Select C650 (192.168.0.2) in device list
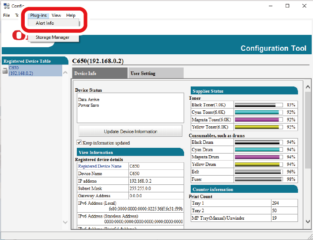Viewport: 313px width, 240px height. point(20,71)
